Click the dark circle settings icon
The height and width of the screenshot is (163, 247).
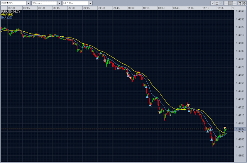coord(244,3)
